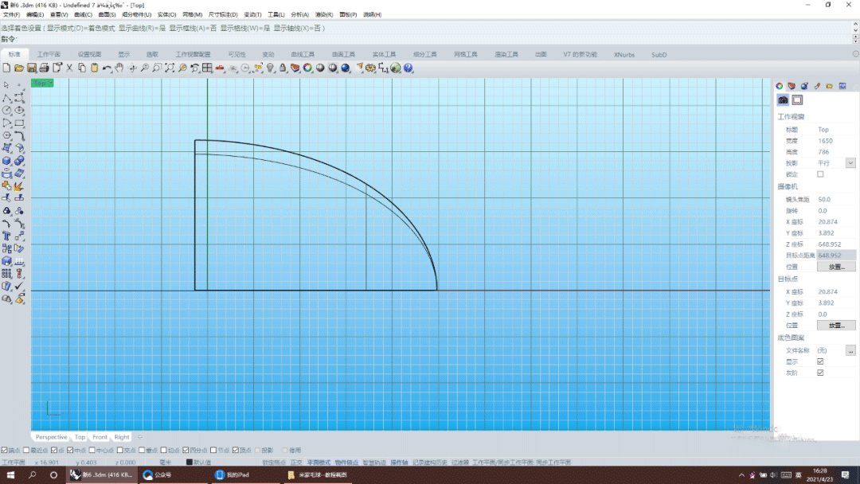Click the Save file icon
Image resolution: width=860 pixels, height=484 pixels.
click(x=32, y=68)
